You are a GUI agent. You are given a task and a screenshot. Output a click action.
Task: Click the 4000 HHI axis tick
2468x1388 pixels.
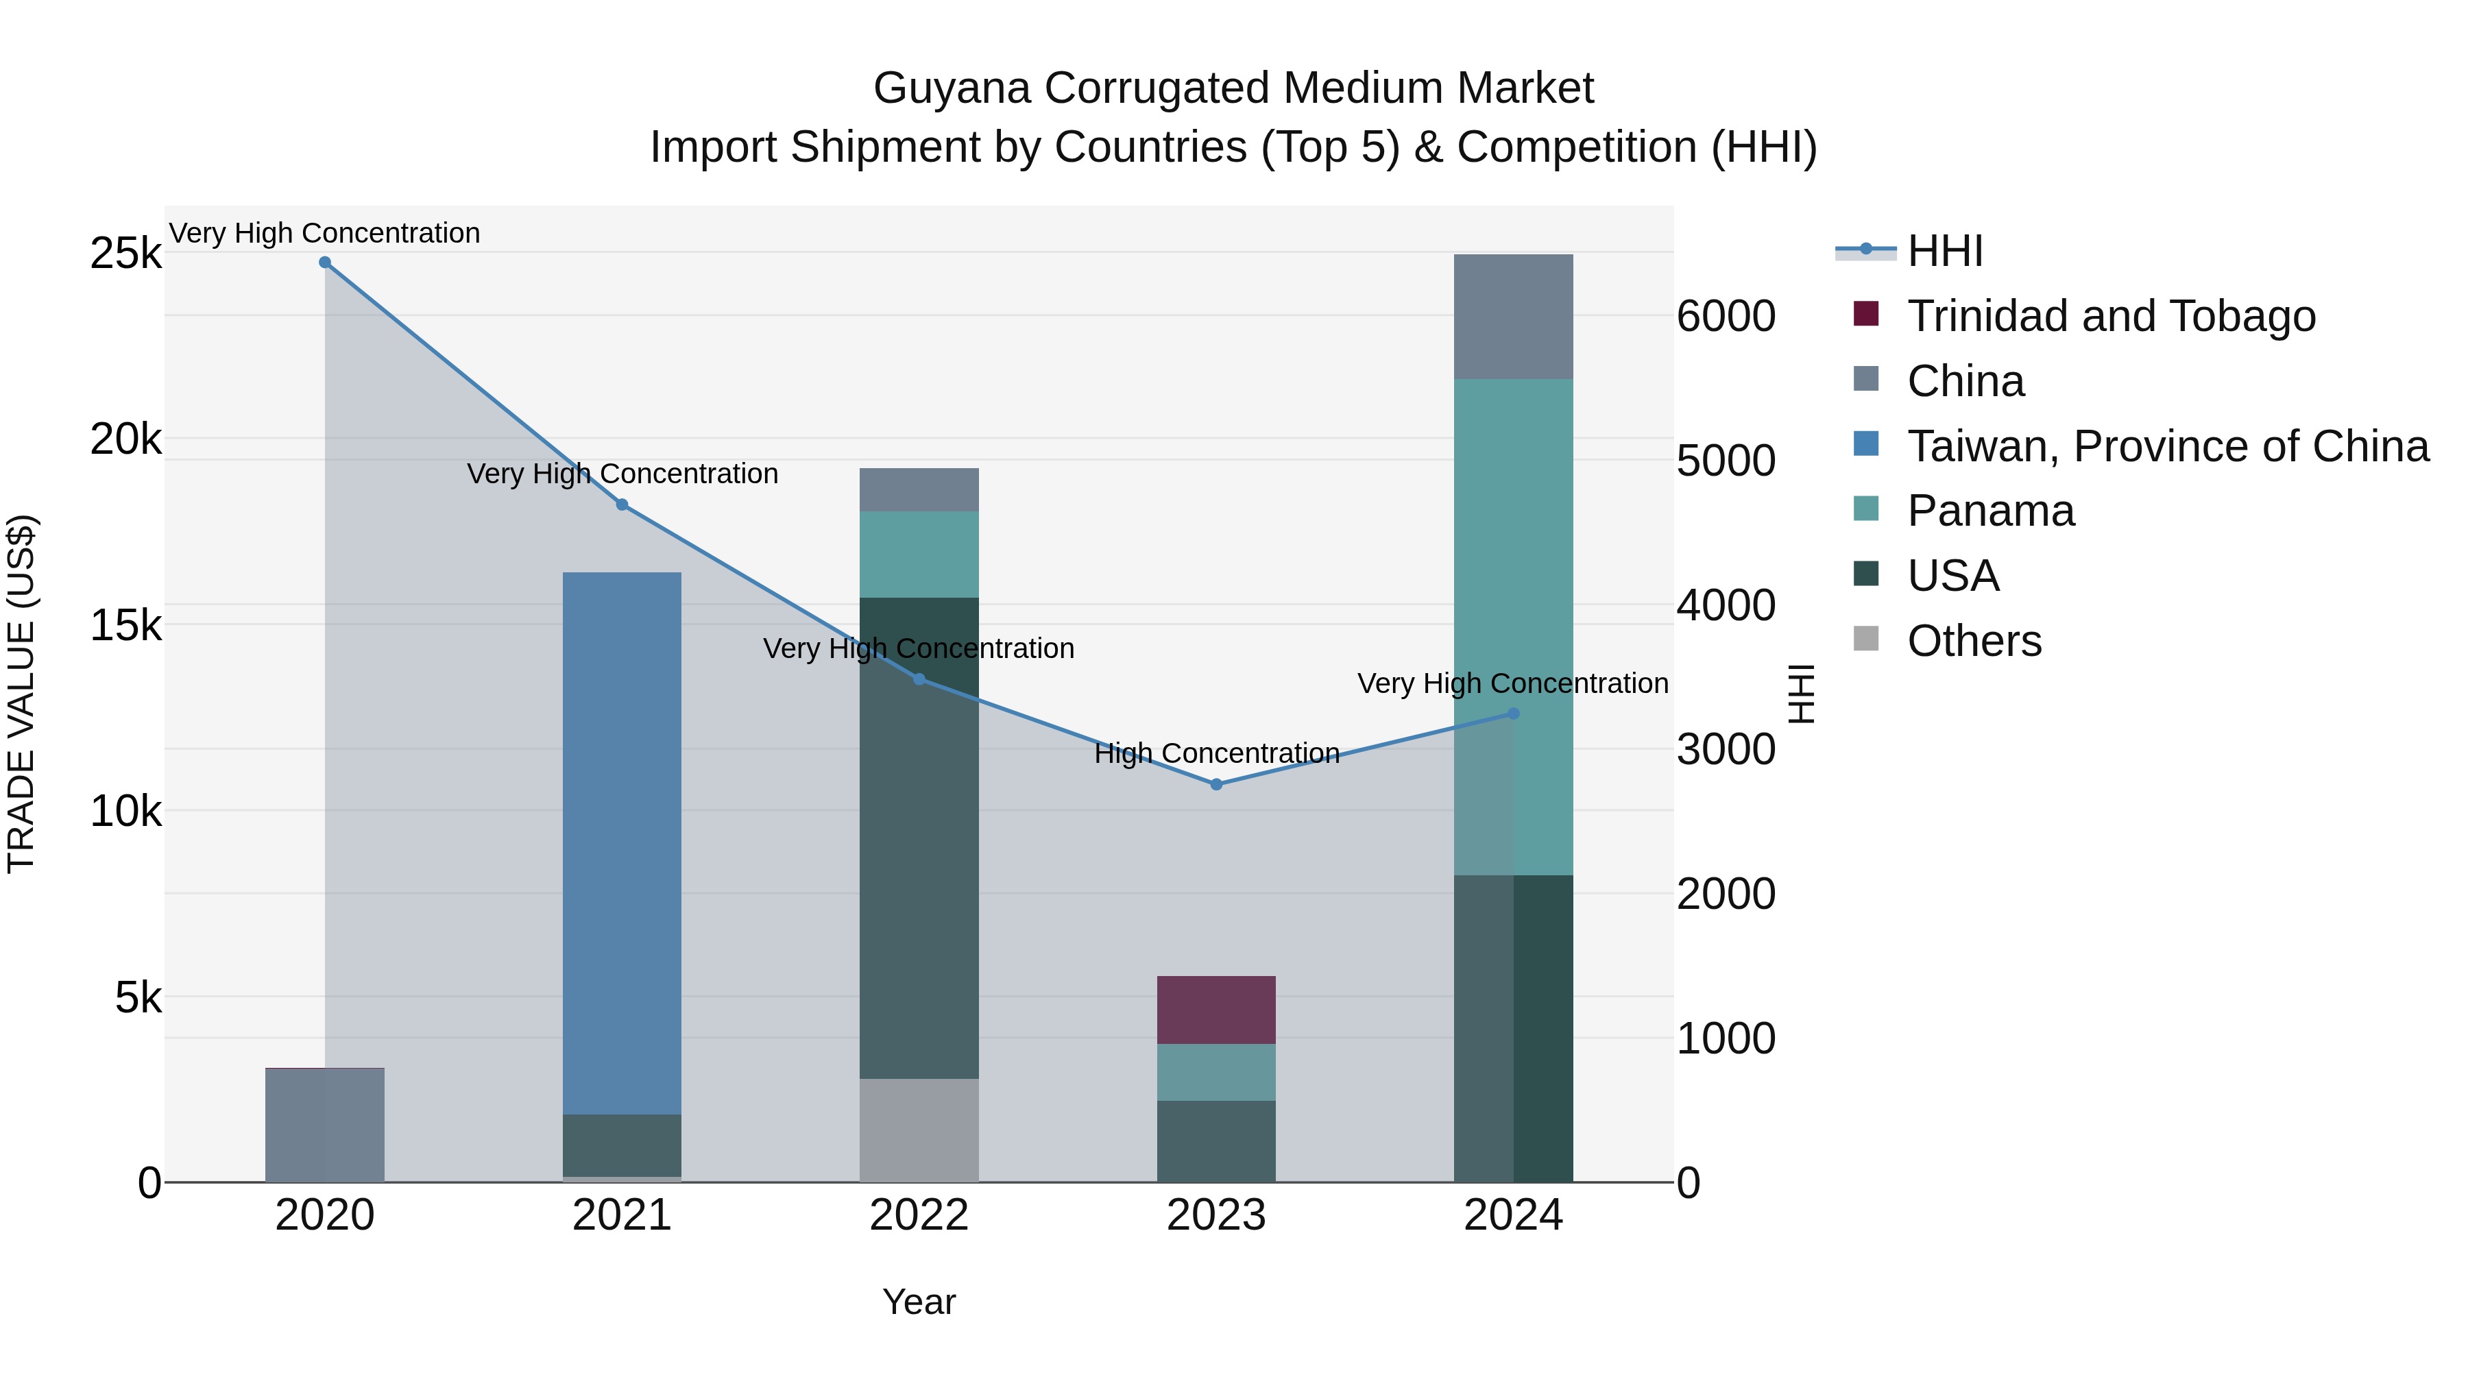coord(1726,605)
